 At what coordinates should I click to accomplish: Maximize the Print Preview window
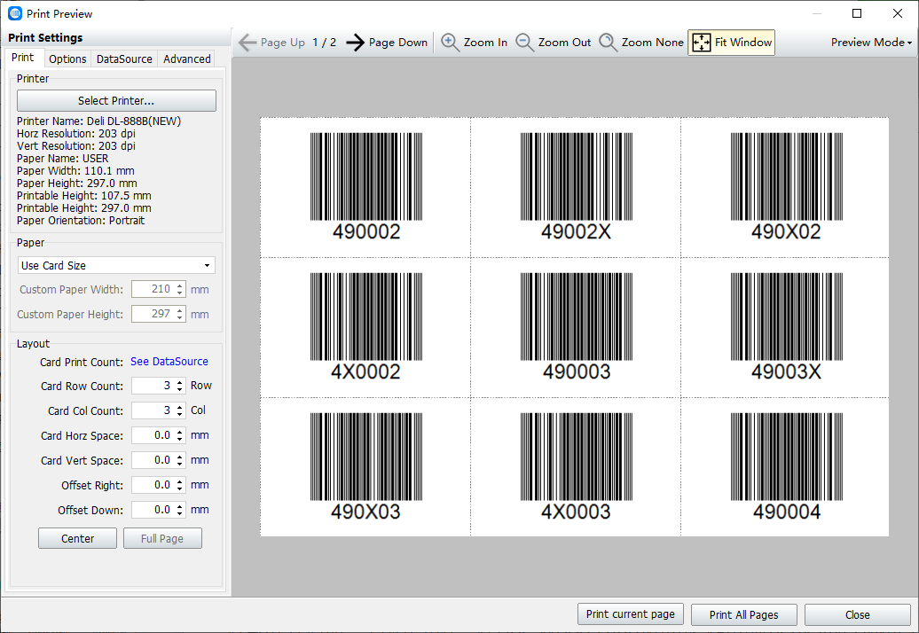tap(857, 13)
